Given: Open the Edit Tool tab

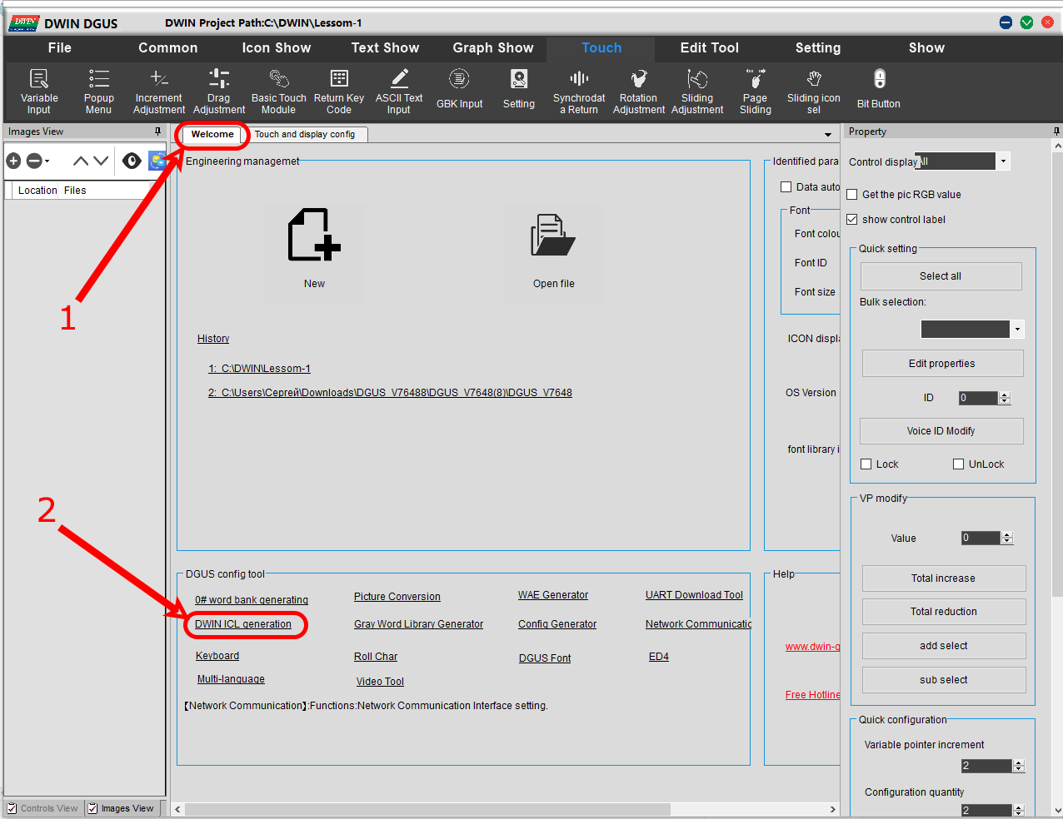Looking at the screenshot, I should (710, 48).
